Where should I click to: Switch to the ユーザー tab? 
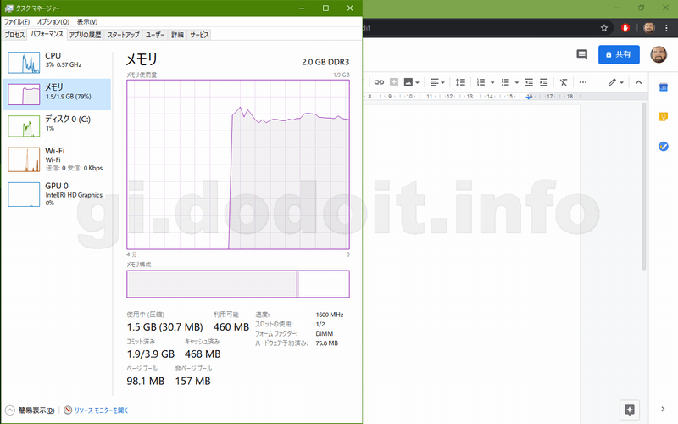click(x=155, y=35)
